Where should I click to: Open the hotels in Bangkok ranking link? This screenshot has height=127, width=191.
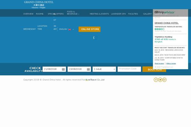pos(165,40)
